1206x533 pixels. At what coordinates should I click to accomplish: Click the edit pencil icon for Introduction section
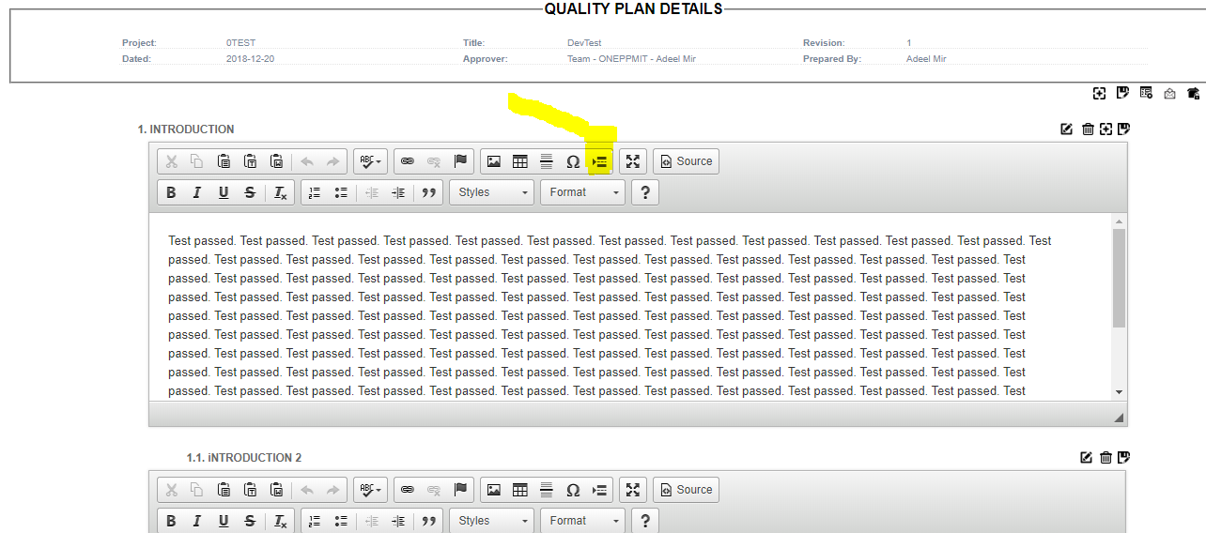click(1066, 129)
